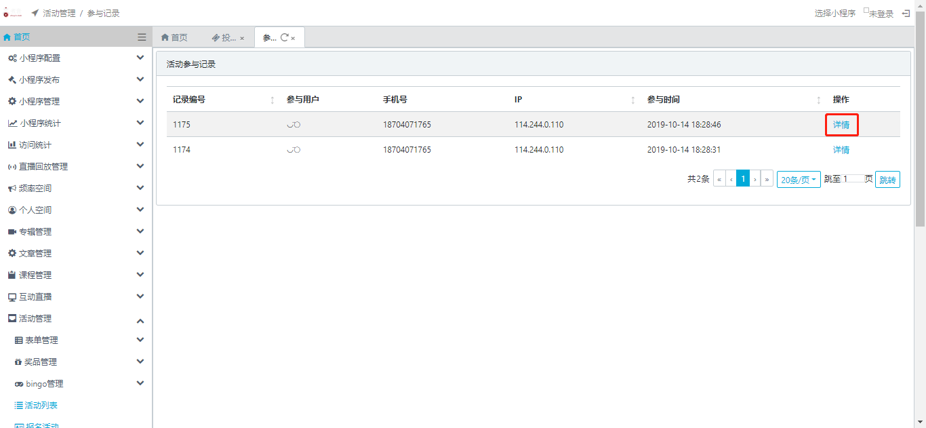The width and height of the screenshot is (926, 428).
Task: Open 详情 link for record 1174
Action: [x=841, y=150]
